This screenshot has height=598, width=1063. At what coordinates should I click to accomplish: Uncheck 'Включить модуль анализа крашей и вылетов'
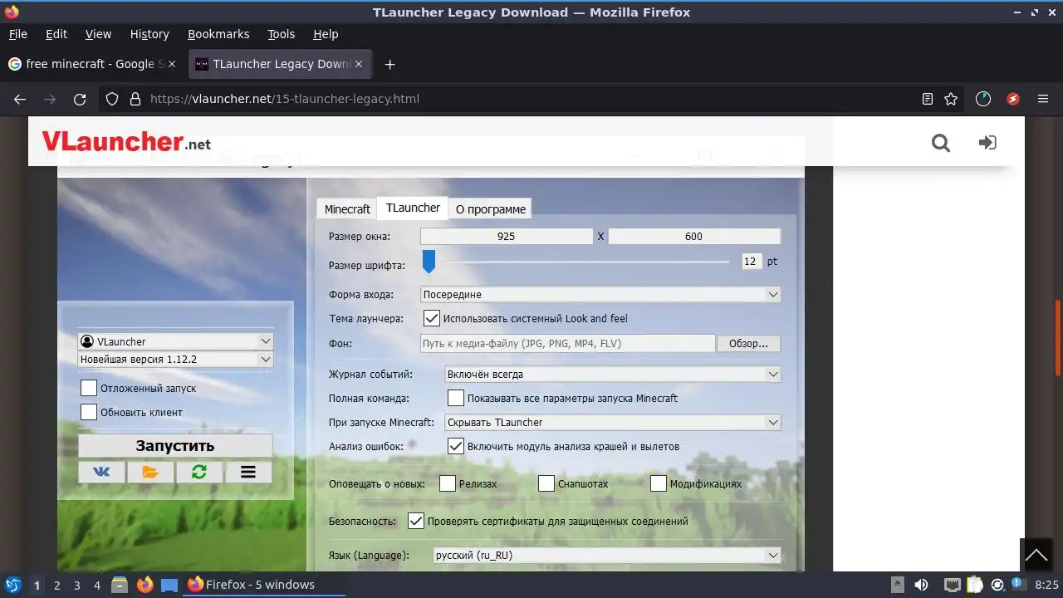(x=456, y=446)
